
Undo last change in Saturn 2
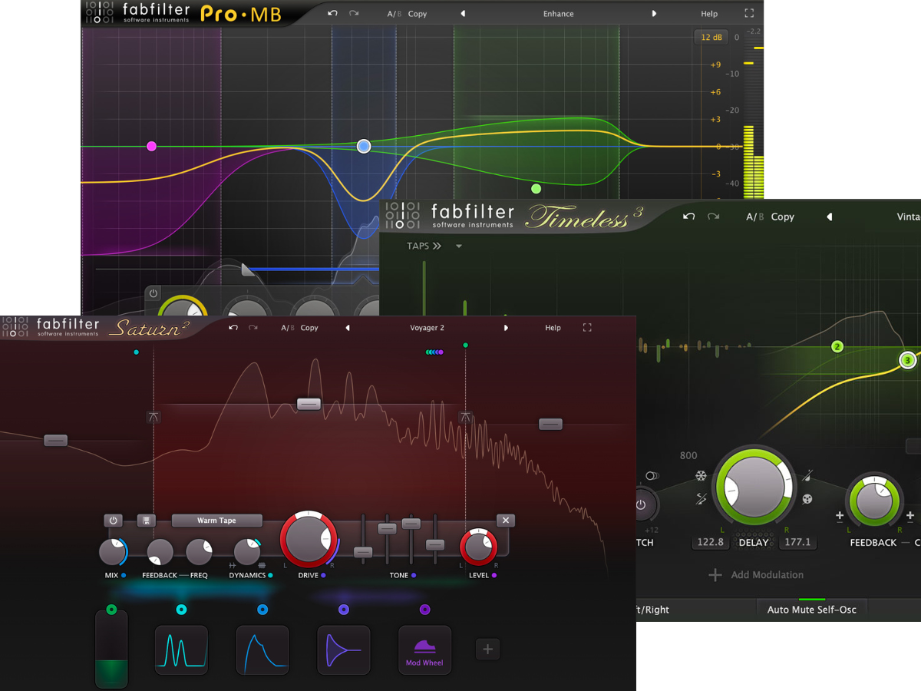[233, 328]
